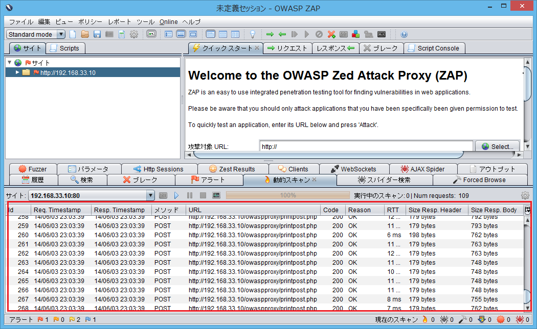Viewport: 537px width, 329px height.
Task: Click the Select... button
Action: click(498, 146)
